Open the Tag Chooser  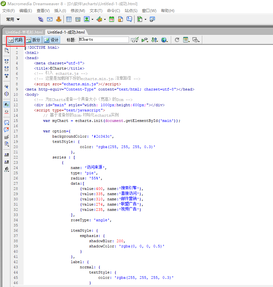[152, 19]
